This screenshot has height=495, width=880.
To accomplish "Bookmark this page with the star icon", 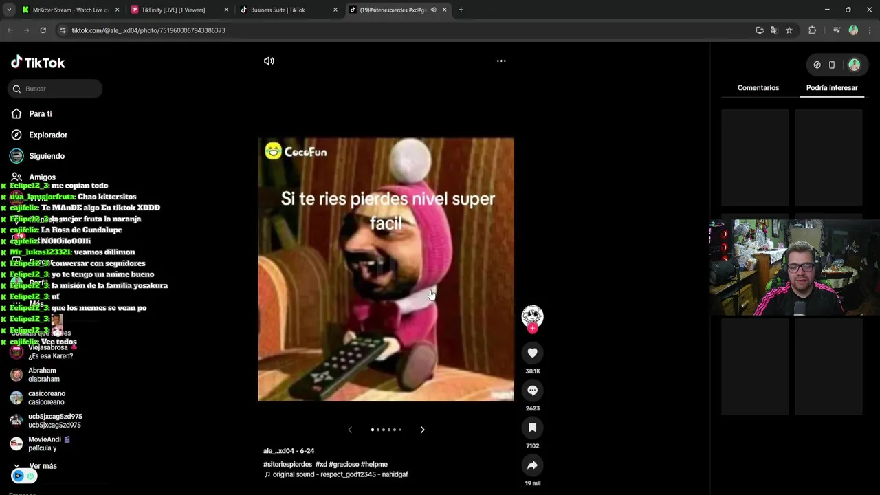I will point(789,30).
